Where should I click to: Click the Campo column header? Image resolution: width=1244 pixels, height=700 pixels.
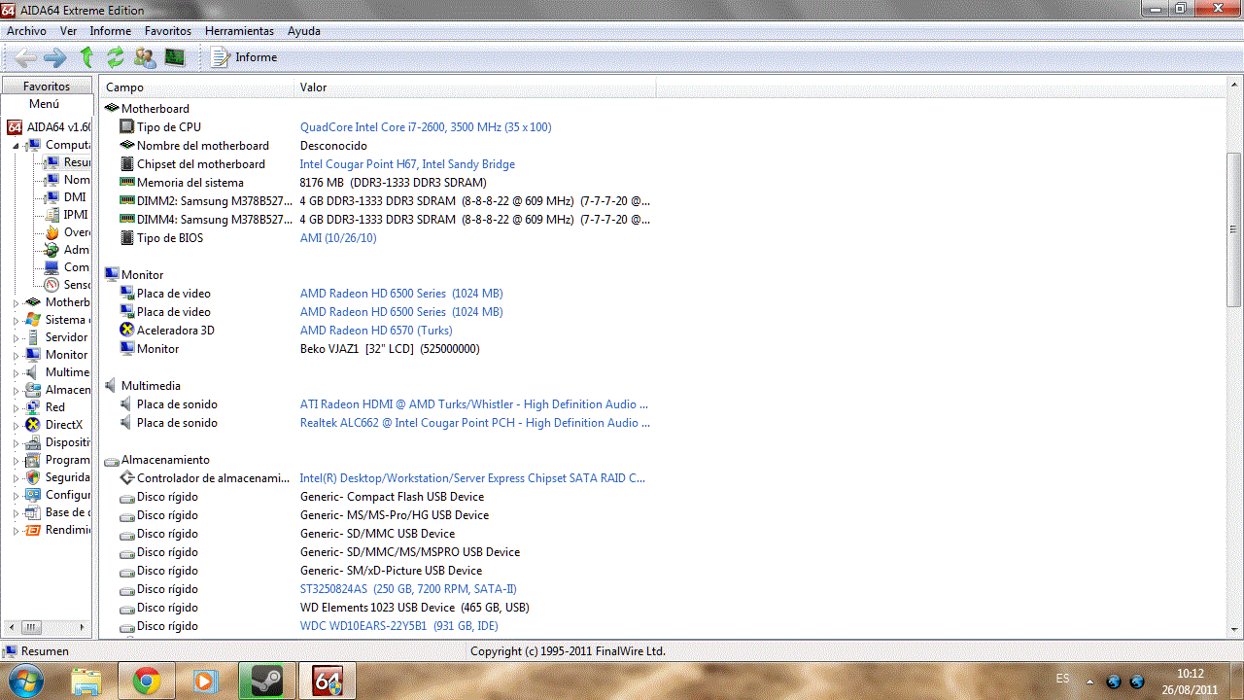click(197, 87)
